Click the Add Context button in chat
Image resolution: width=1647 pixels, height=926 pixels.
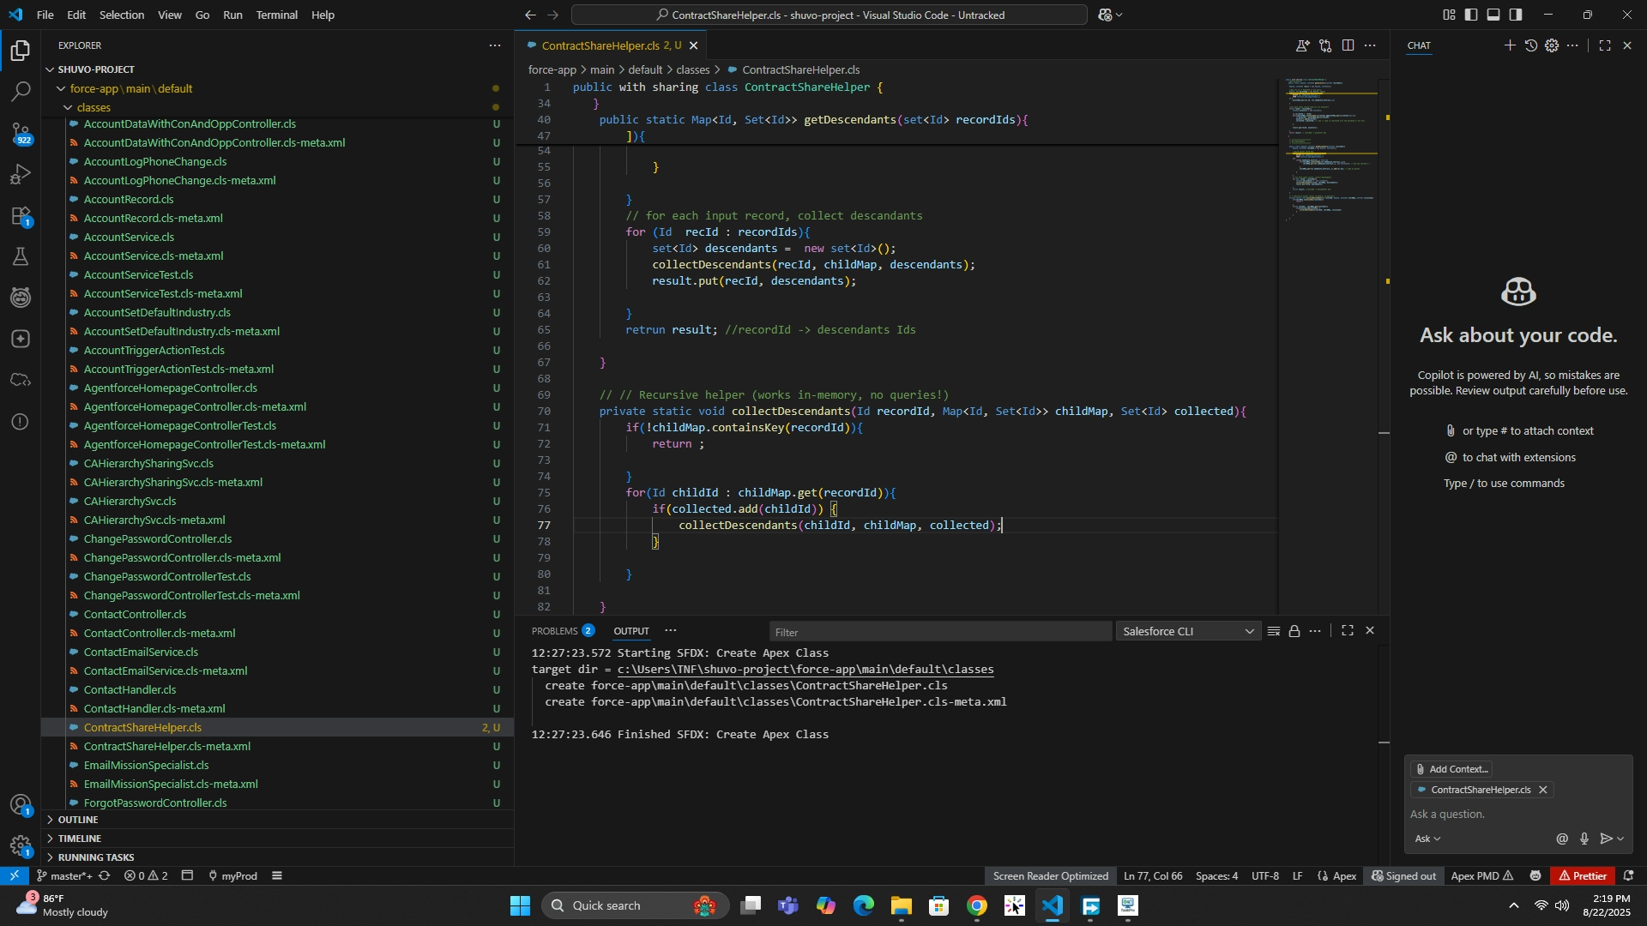point(1451,769)
